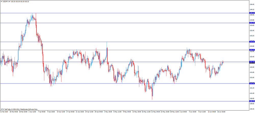This screenshot has width=255, height=113.
Task: Click the 26 Mar 04:00 time axis label
Action: 14,112
